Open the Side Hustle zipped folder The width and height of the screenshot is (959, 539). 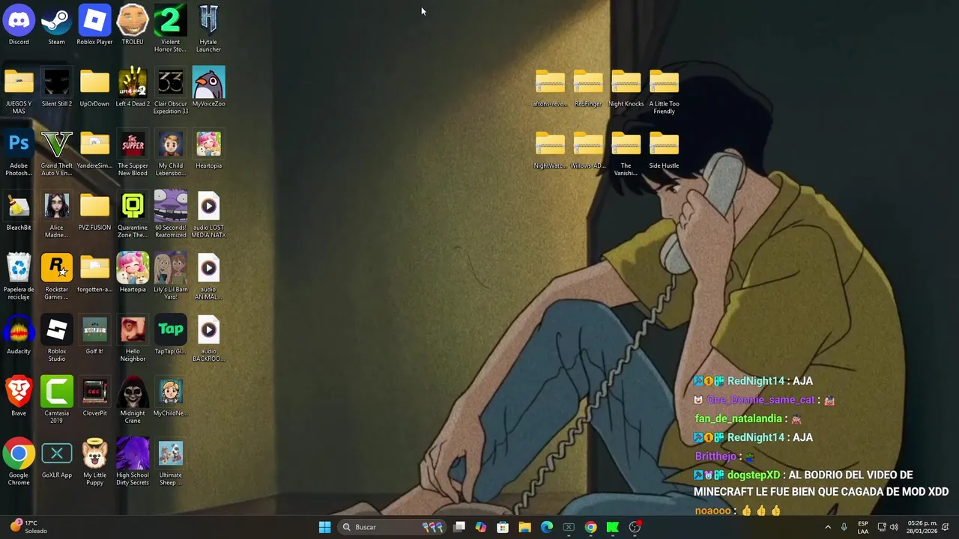[664, 150]
